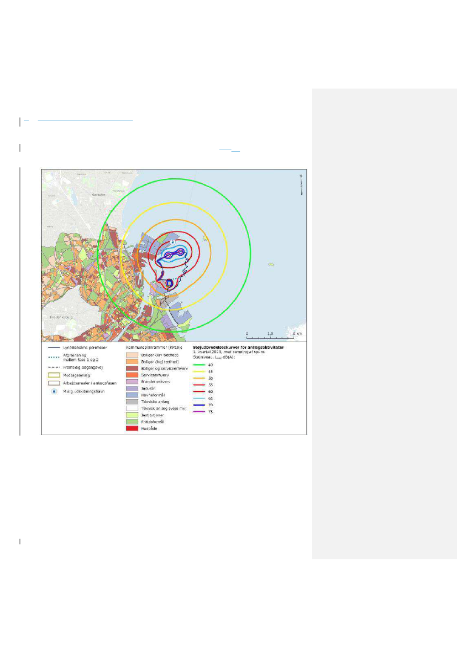
Task: Click the Industri color swatch
Action: pos(132,389)
